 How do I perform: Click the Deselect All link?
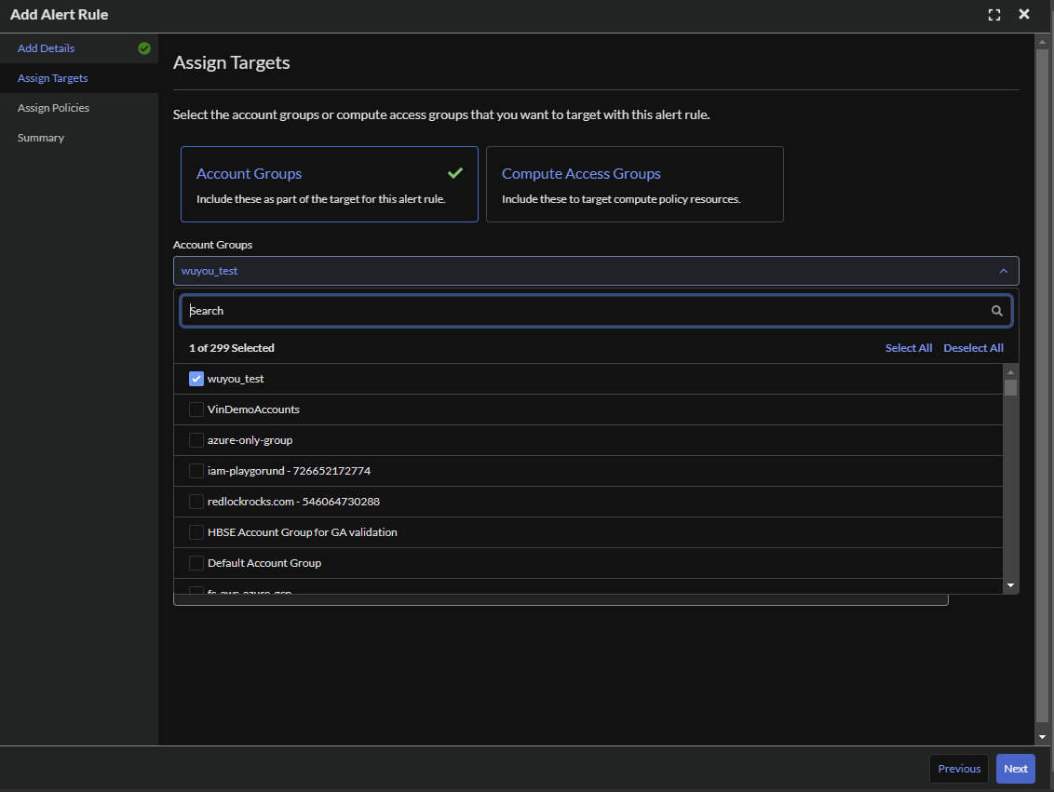coord(973,347)
